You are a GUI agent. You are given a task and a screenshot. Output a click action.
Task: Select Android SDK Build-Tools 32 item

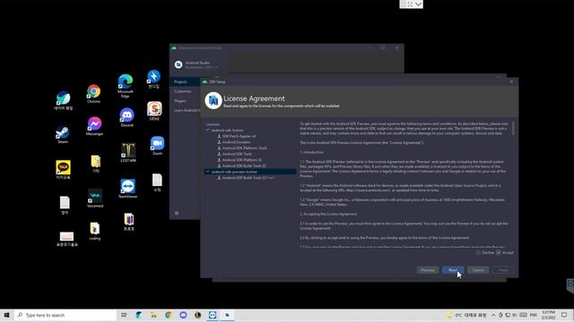[x=244, y=165]
